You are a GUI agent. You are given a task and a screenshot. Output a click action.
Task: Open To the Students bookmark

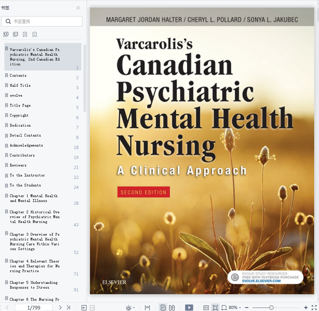click(x=25, y=185)
